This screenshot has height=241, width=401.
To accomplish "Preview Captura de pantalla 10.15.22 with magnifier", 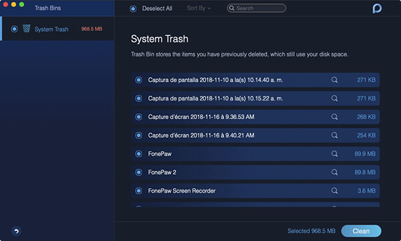I will pos(335,98).
